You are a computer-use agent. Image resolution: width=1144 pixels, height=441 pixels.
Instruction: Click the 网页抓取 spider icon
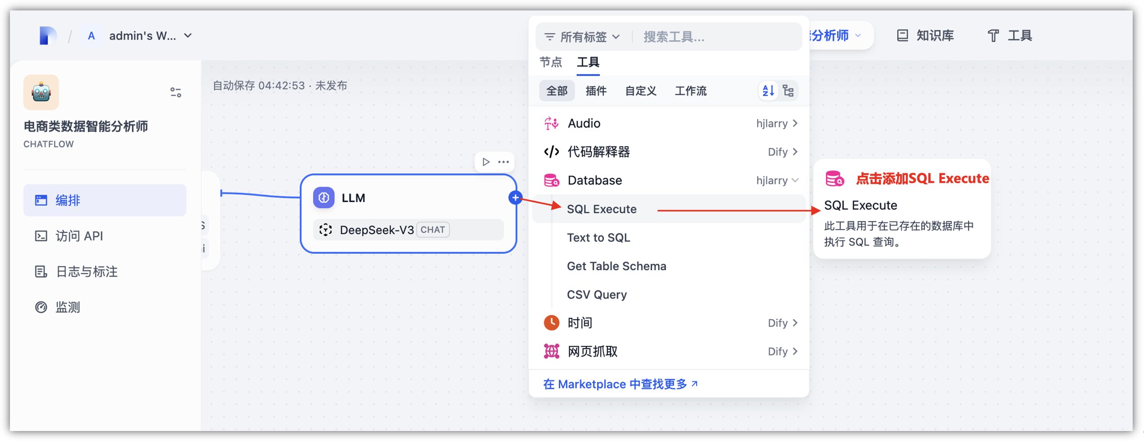[x=552, y=351]
